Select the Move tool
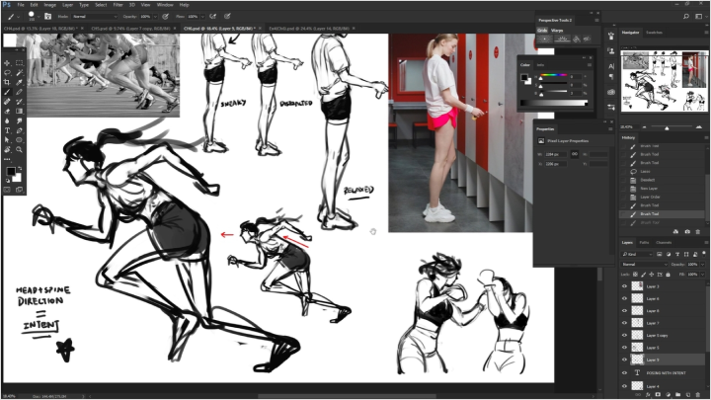Image resolution: width=711 pixels, height=400 pixels. pos(7,63)
